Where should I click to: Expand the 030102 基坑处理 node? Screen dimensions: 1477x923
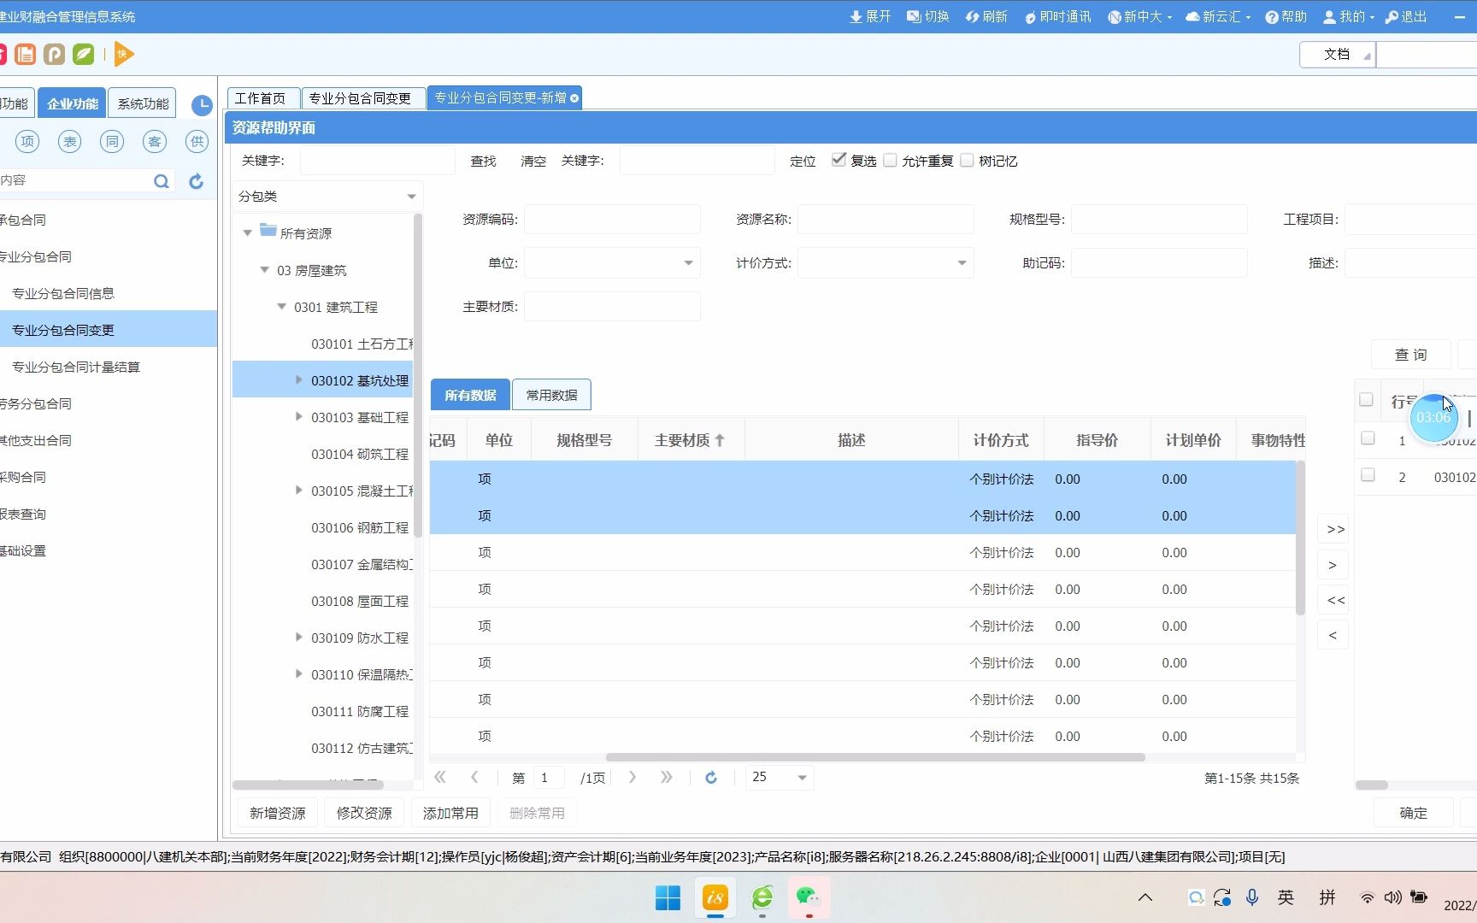coord(298,379)
